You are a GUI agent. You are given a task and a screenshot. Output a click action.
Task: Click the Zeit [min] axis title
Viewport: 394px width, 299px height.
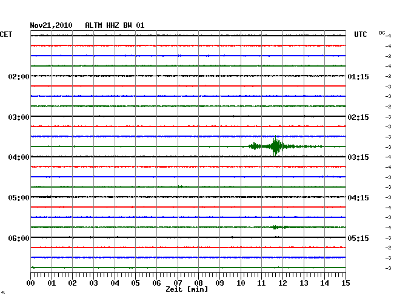pyautogui.click(x=187, y=289)
